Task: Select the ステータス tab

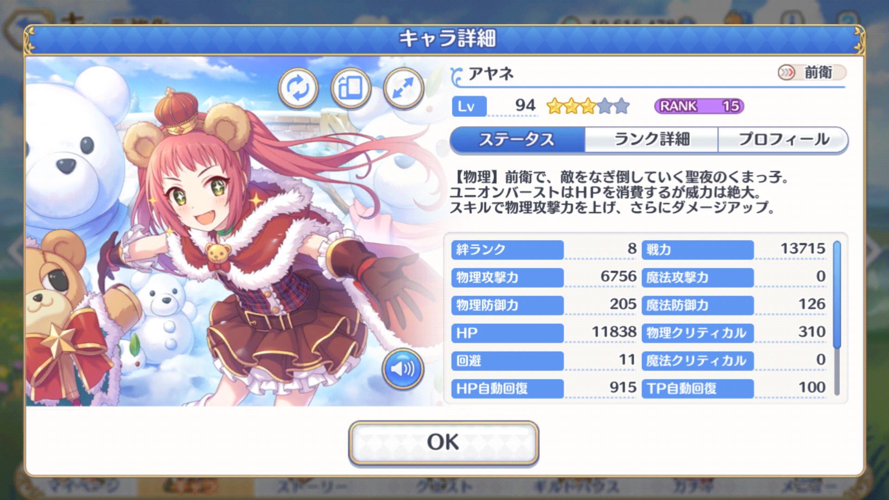Action: click(517, 139)
